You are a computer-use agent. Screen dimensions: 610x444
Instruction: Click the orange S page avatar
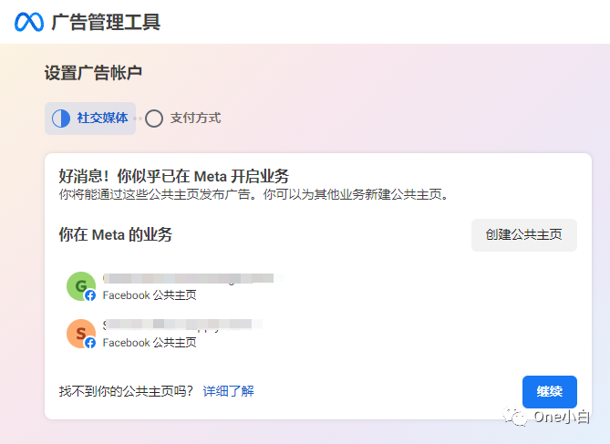click(81, 334)
